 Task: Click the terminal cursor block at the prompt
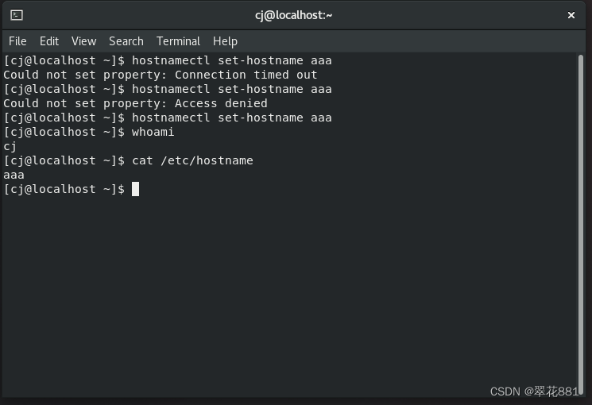point(135,189)
